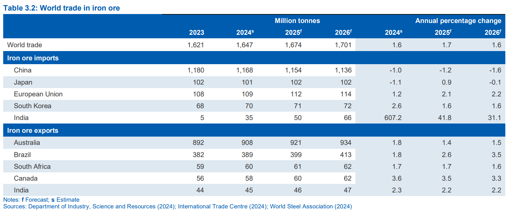The height and width of the screenshot is (210, 513).
Task: Select Australia exports value 921
Action: coord(296,143)
